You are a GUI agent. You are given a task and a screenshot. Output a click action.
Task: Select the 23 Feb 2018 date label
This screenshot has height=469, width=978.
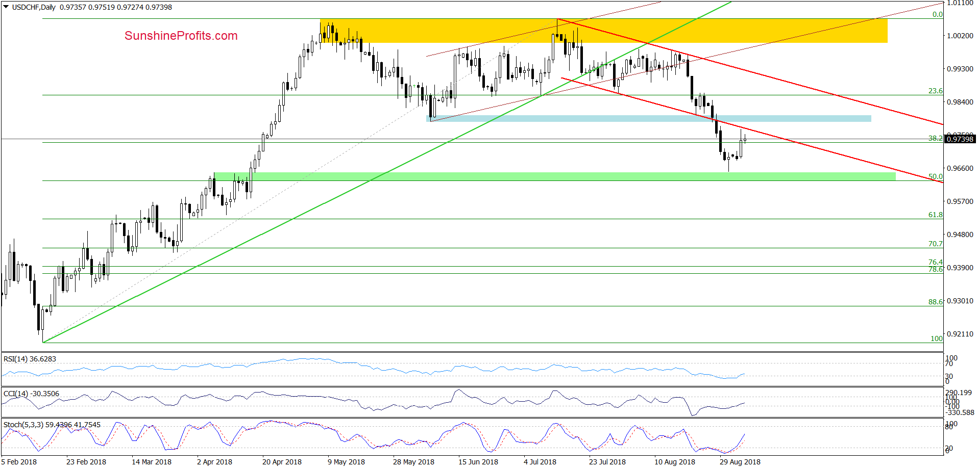coord(86,462)
